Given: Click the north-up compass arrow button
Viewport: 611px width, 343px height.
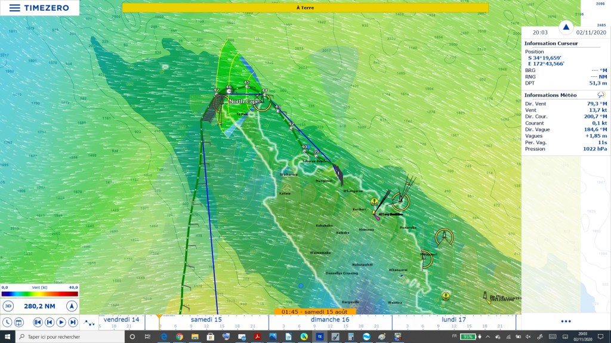Looking at the screenshot, I should click(71, 307).
